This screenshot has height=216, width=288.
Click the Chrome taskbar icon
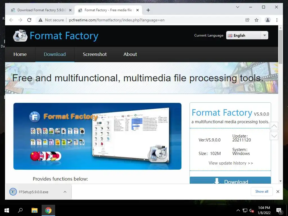click(48, 210)
